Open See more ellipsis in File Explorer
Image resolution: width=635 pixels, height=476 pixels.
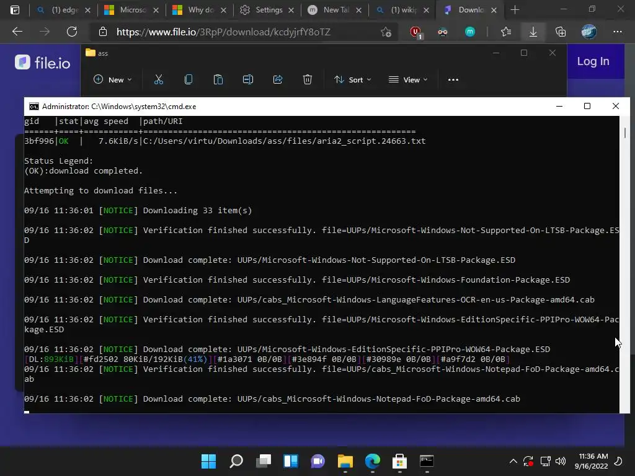(453, 80)
